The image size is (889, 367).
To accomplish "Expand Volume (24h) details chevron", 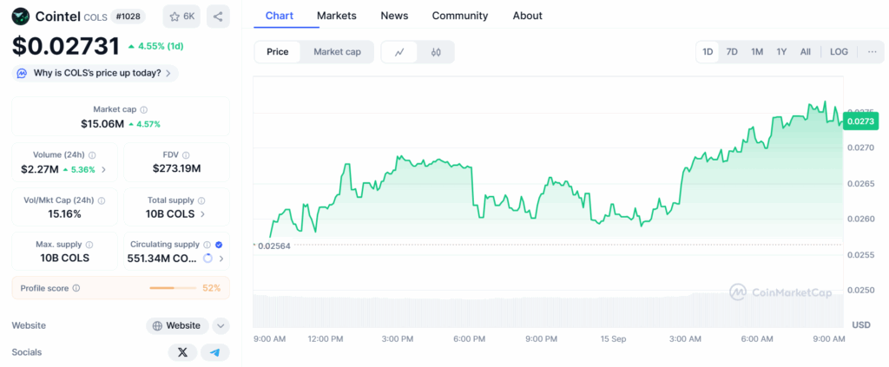I will [x=103, y=169].
